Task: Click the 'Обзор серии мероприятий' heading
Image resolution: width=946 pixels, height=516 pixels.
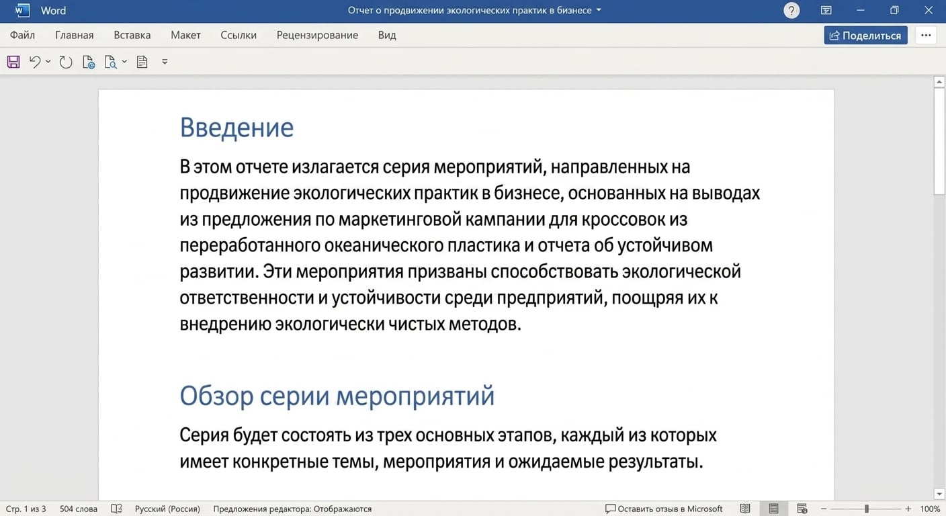Action: coord(337,396)
